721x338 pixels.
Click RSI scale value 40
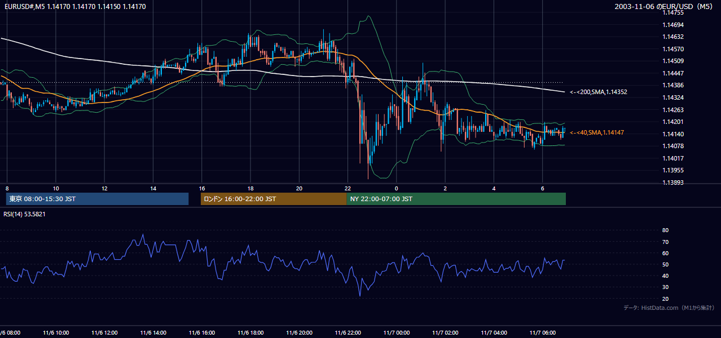tap(665, 275)
